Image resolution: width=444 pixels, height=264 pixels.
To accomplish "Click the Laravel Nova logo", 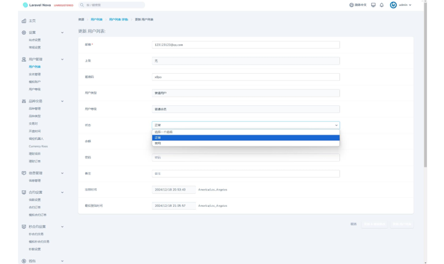I will pyautogui.click(x=25, y=5).
